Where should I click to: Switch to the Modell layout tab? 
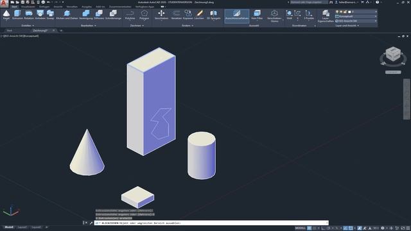click(x=8, y=227)
